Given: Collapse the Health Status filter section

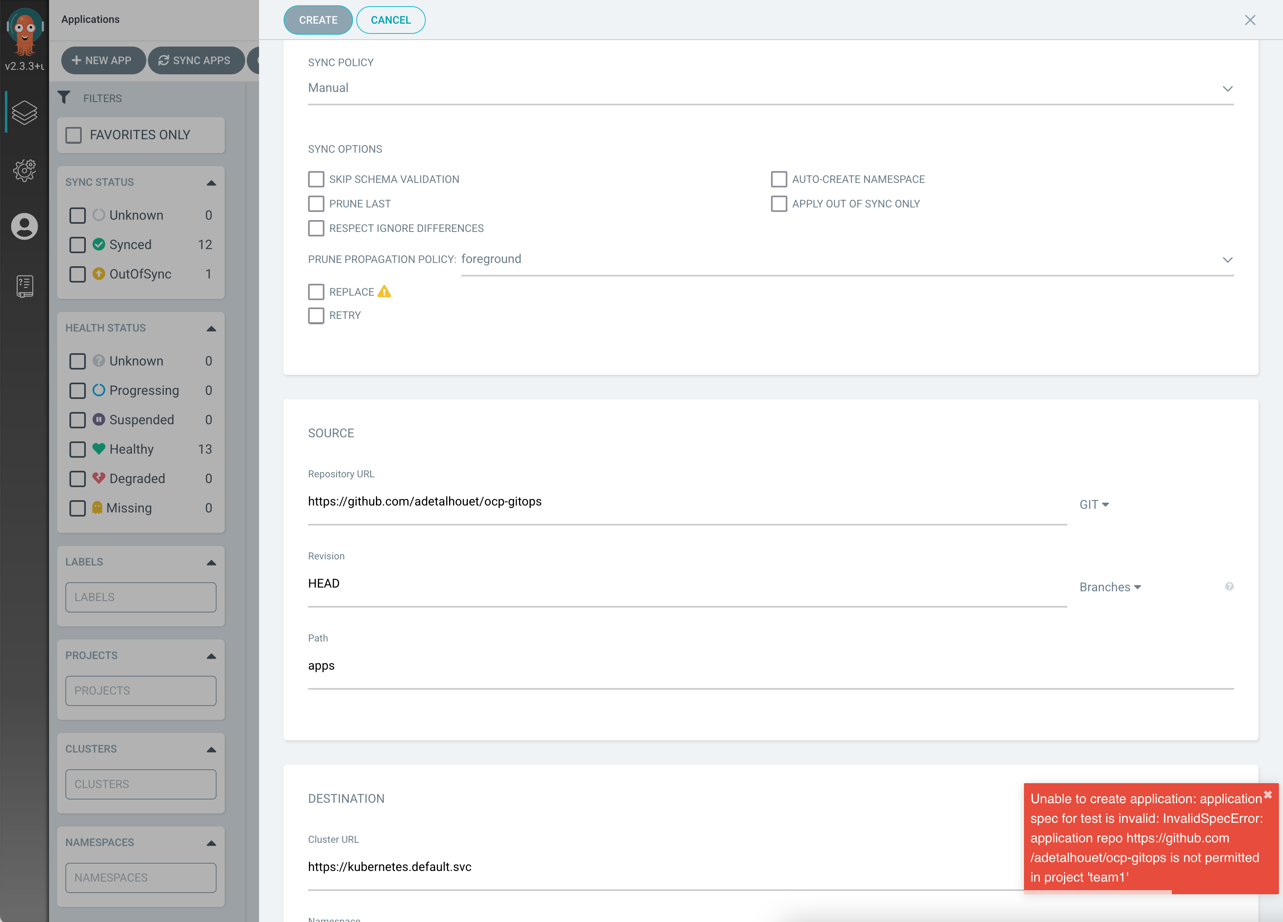Looking at the screenshot, I should pos(211,328).
